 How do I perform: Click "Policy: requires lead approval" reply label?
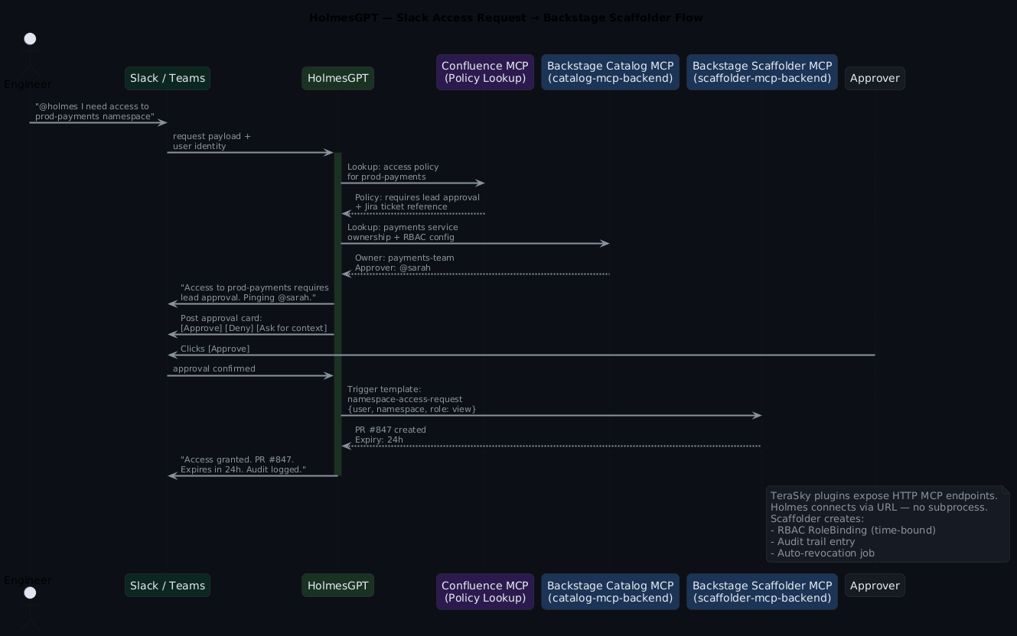coord(417,202)
